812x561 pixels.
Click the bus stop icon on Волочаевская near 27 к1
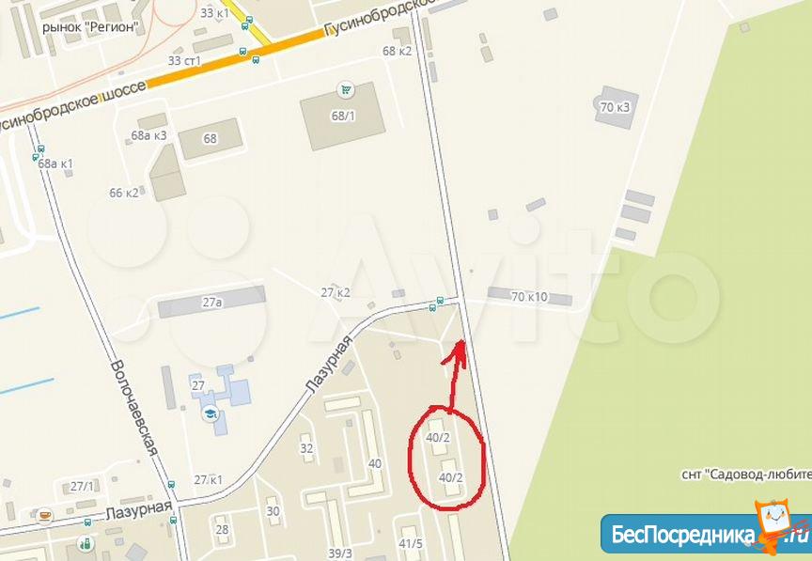point(171,485)
